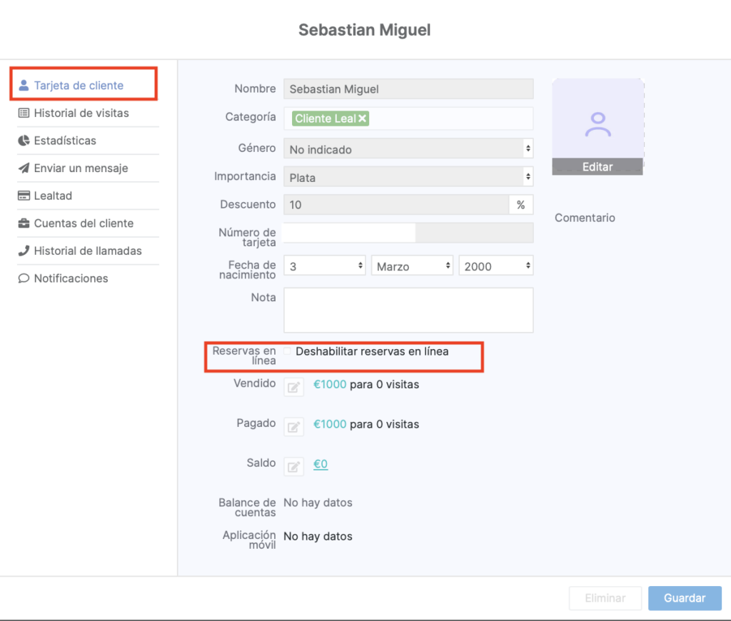Click the client avatar placeholder icon
731x621 pixels.
pos(598,124)
